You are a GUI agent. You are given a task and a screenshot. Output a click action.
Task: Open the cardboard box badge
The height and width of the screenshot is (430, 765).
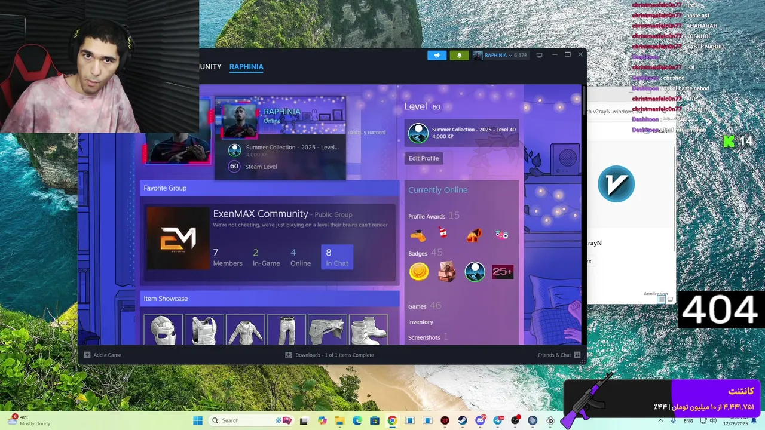pos(447,272)
